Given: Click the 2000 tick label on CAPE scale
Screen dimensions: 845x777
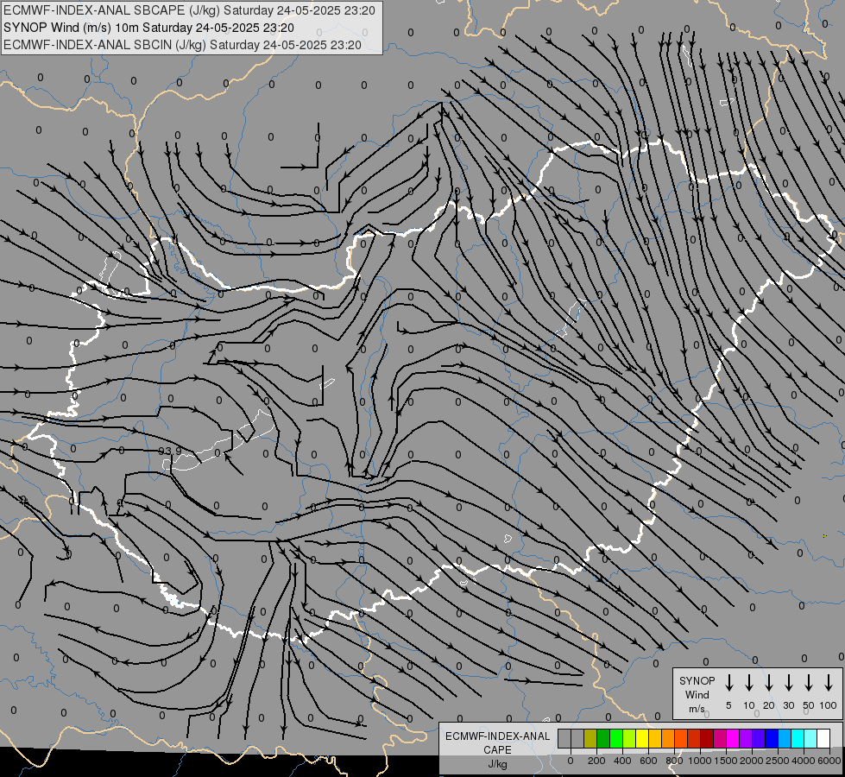Looking at the screenshot, I should tap(752, 761).
